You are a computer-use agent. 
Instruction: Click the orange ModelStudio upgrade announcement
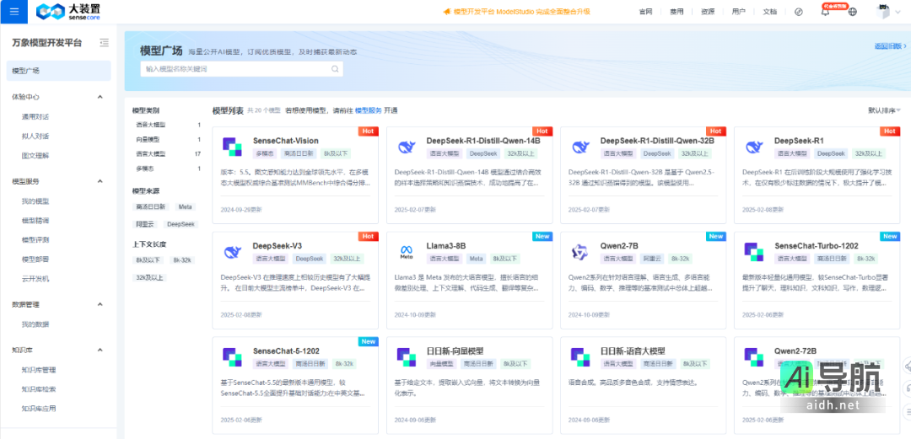(x=521, y=12)
